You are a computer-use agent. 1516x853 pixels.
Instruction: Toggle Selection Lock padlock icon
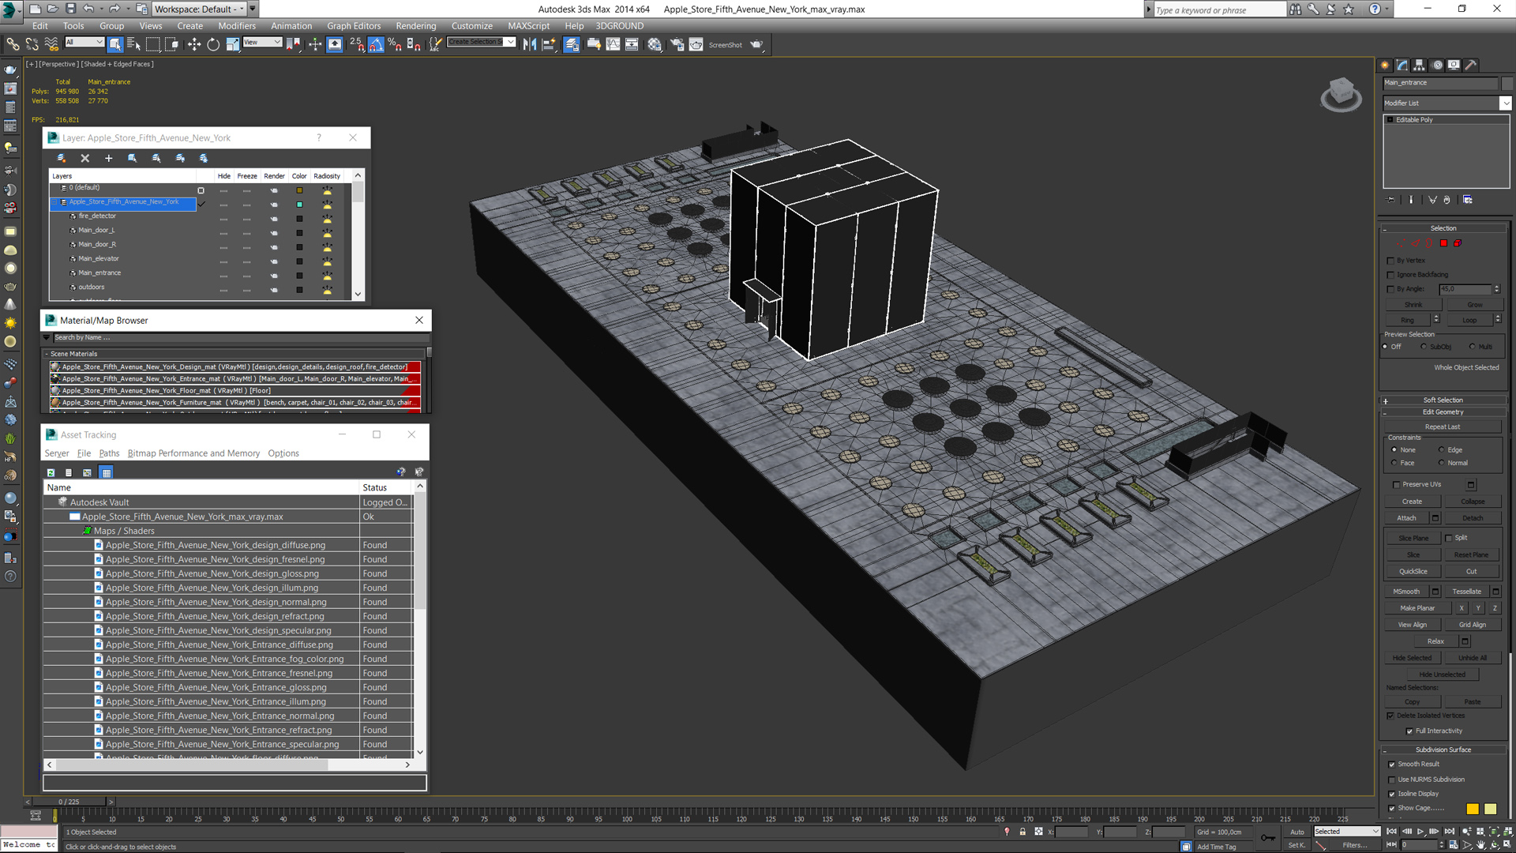point(1023,832)
